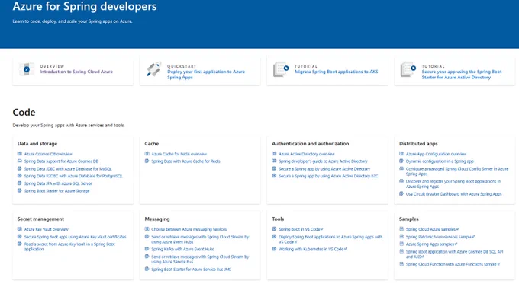Open Spring Data JPA with Azure SQL Server
The image size is (519, 284).
(58, 183)
